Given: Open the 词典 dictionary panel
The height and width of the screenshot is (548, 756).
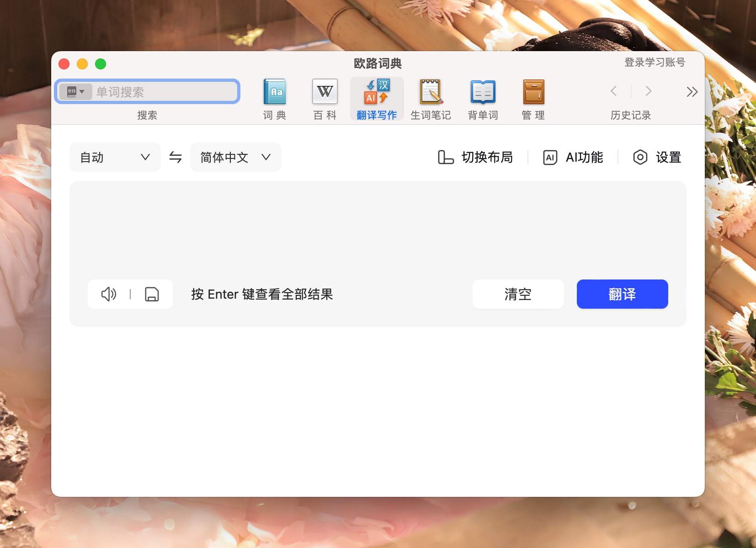Looking at the screenshot, I should 274,97.
